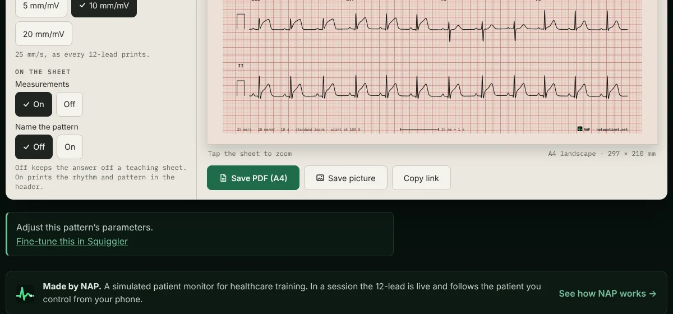
Task: Click the NAP heartbeat logo icon
Action: point(25,293)
